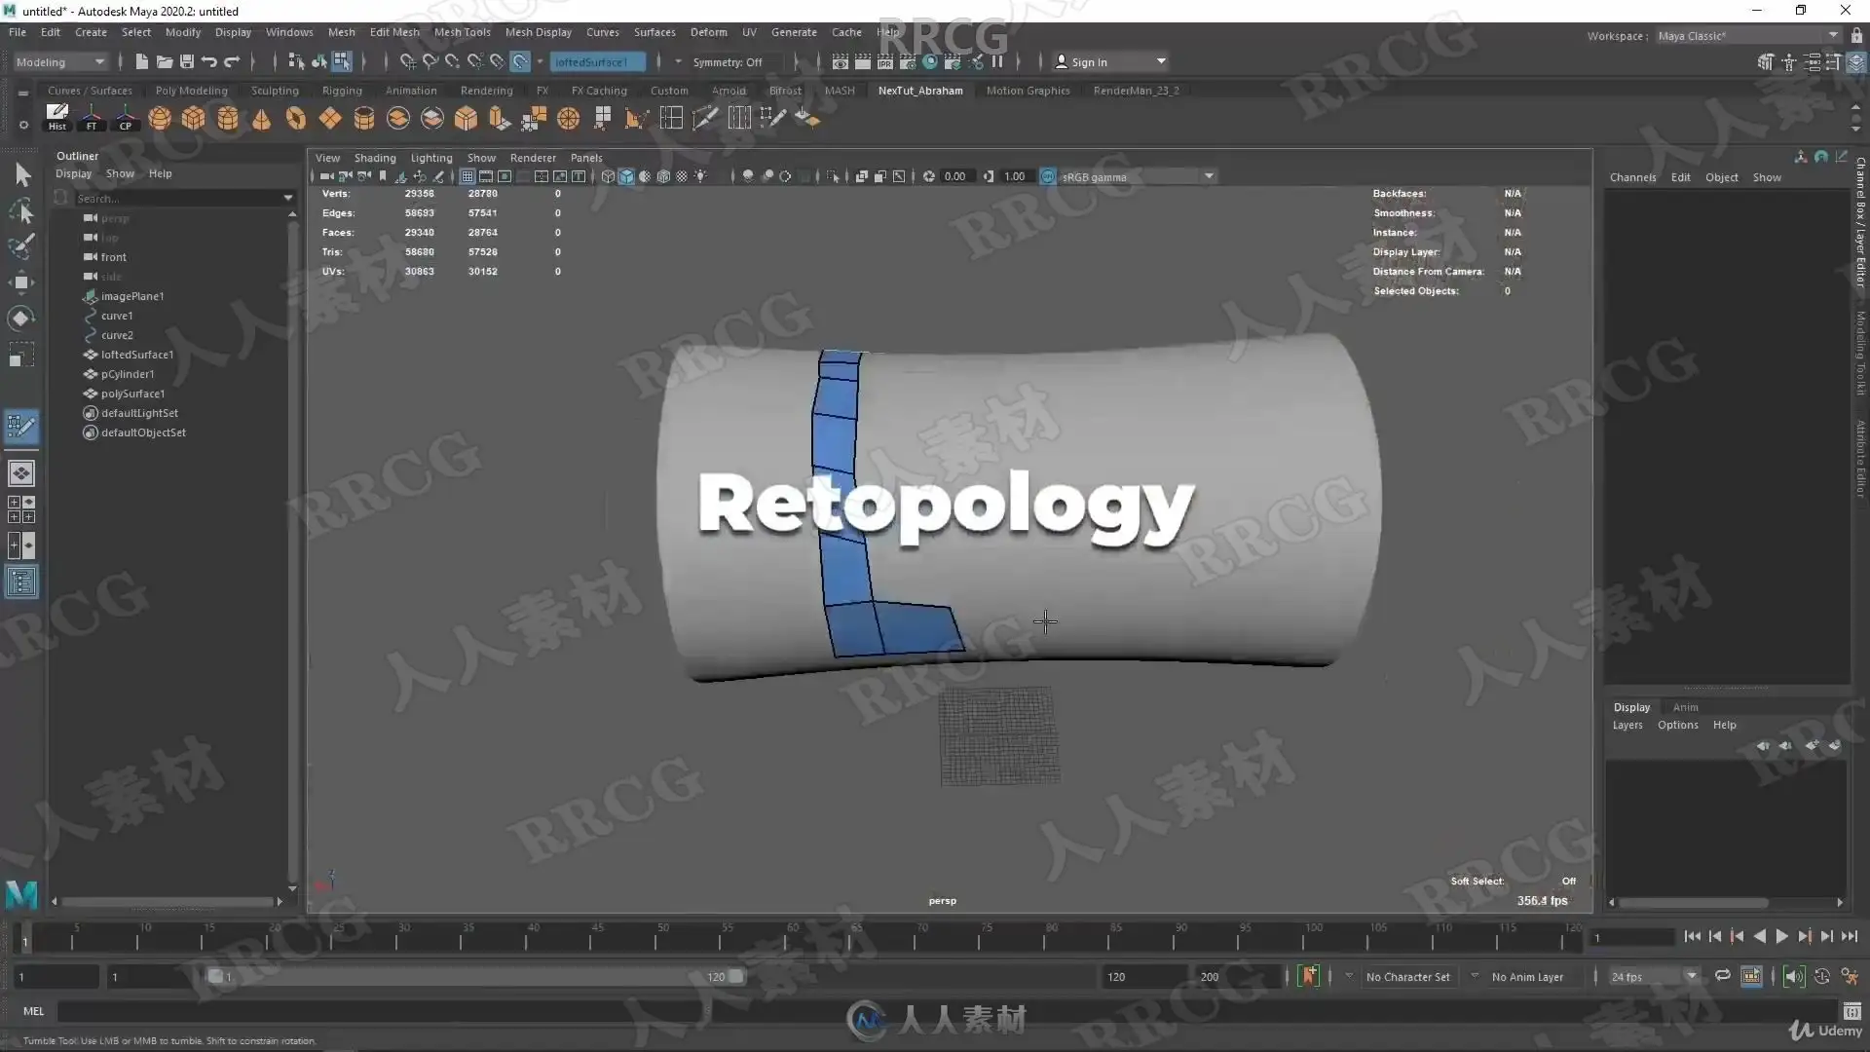Image resolution: width=1870 pixels, height=1052 pixels.
Task: Open the Edit Mesh menu
Action: pyautogui.click(x=394, y=32)
